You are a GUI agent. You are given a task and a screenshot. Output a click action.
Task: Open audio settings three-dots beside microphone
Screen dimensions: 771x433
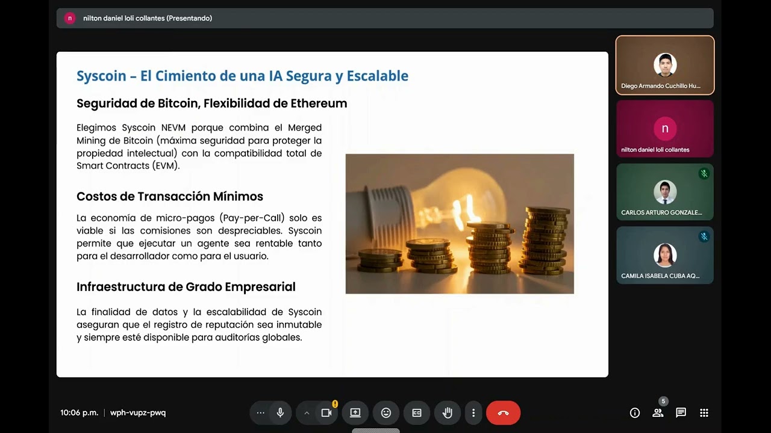pos(260,413)
